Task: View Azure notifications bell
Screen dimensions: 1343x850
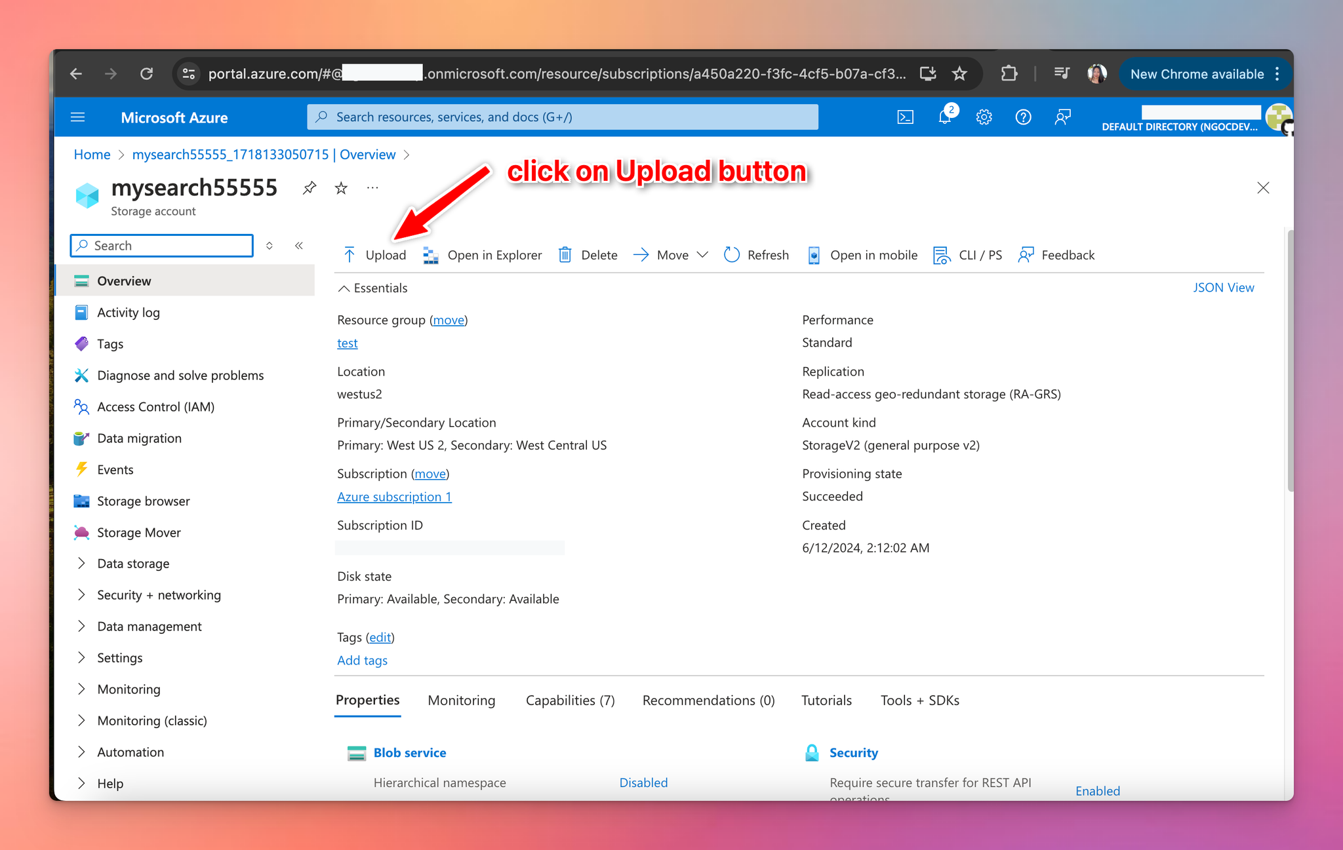Action: click(x=945, y=117)
